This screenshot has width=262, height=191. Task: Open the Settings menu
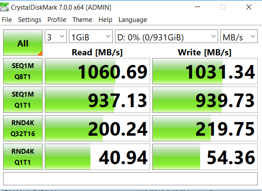pyautogui.click(x=29, y=20)
